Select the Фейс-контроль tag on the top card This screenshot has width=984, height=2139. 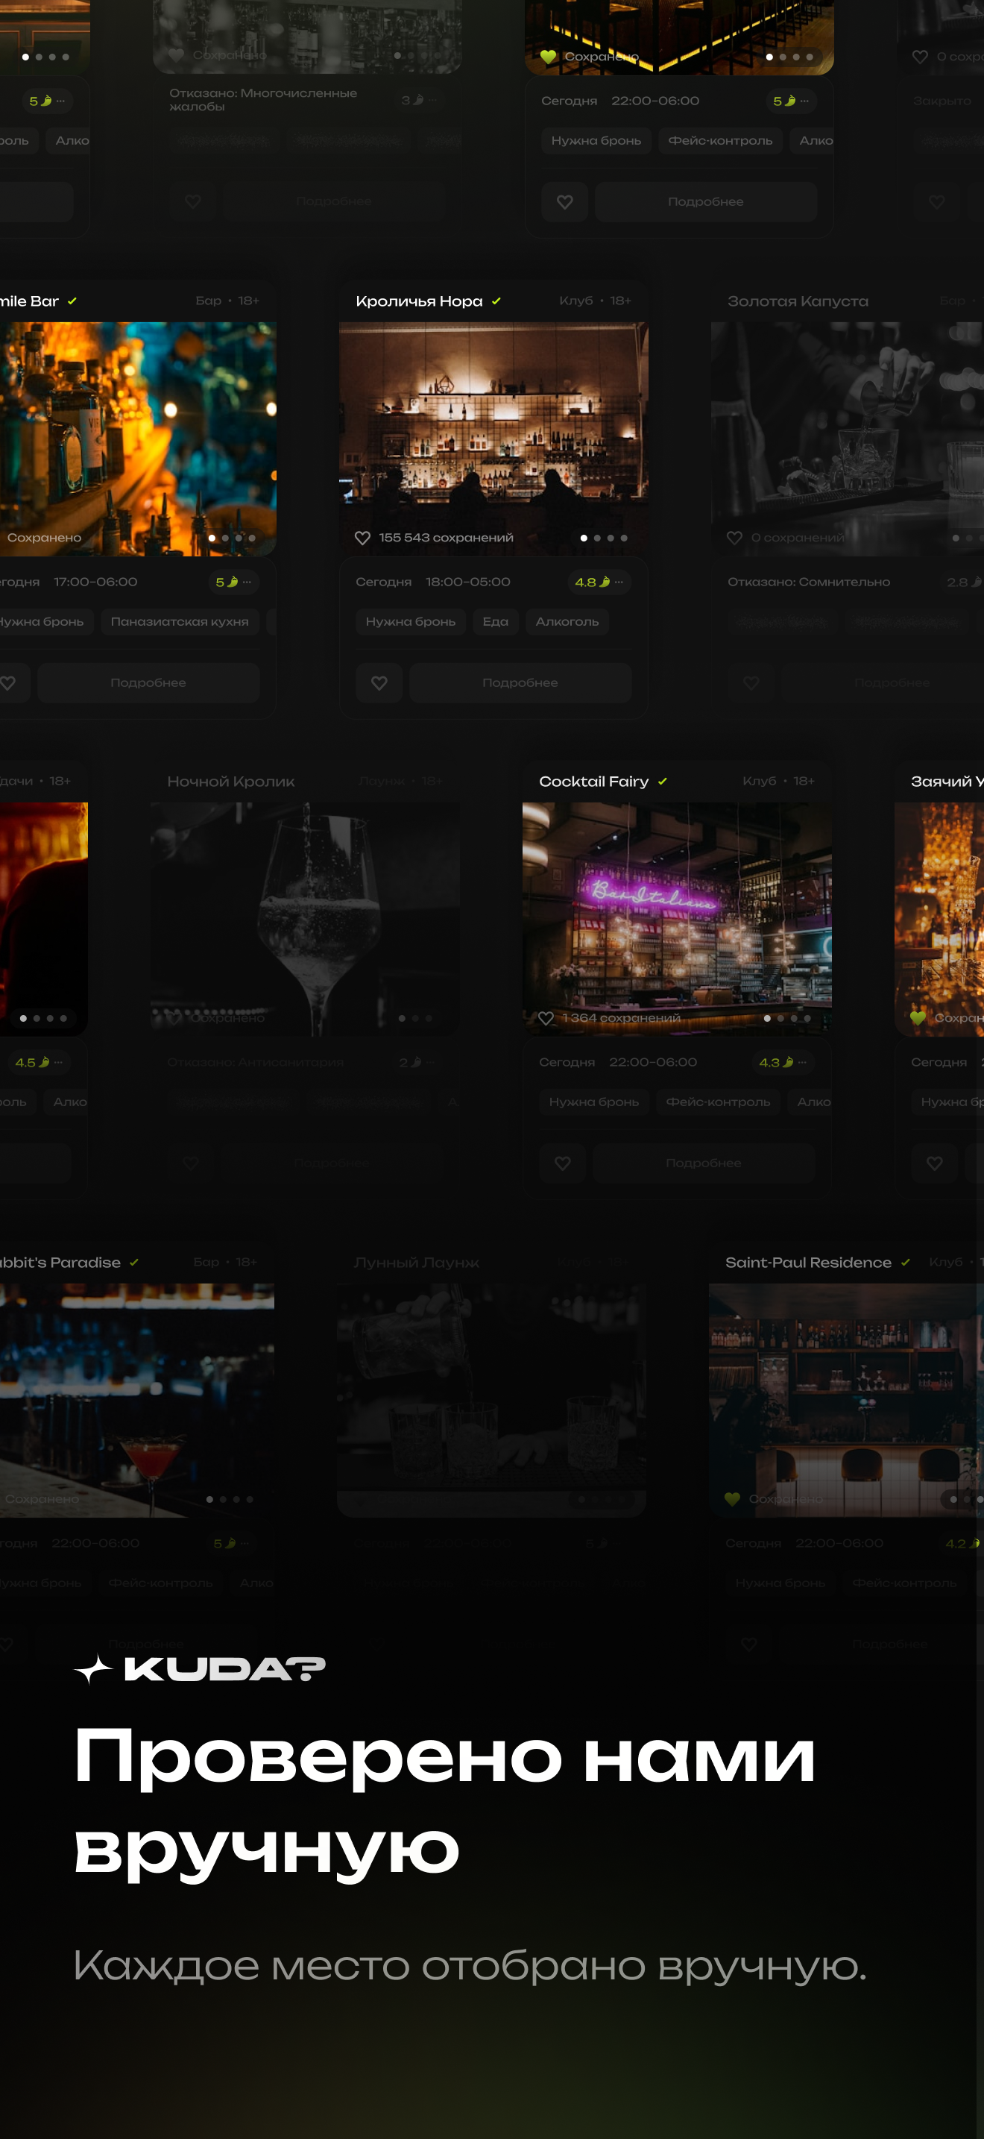720,140
